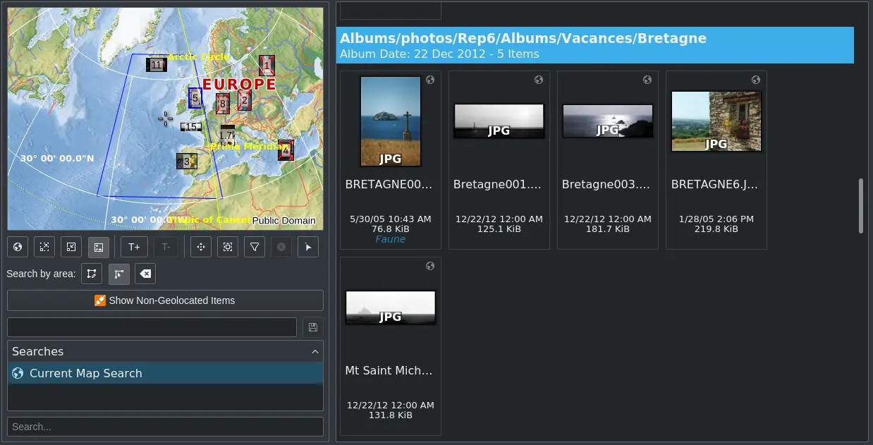Start a new rectangular area selection
The image size is (873, 445).
tap(92, 274)
